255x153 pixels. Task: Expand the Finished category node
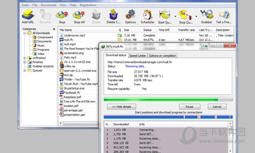25,62
